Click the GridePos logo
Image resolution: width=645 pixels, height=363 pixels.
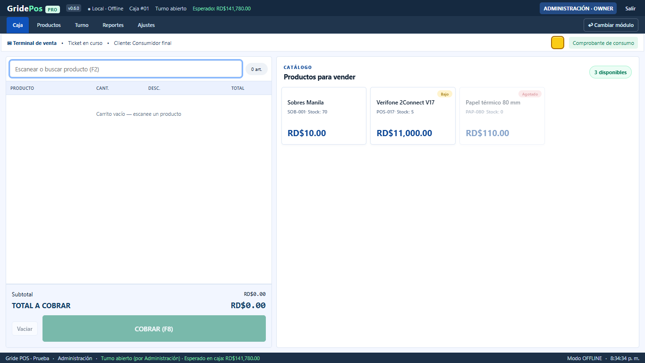pyautogui.click(x=25, y=9)
